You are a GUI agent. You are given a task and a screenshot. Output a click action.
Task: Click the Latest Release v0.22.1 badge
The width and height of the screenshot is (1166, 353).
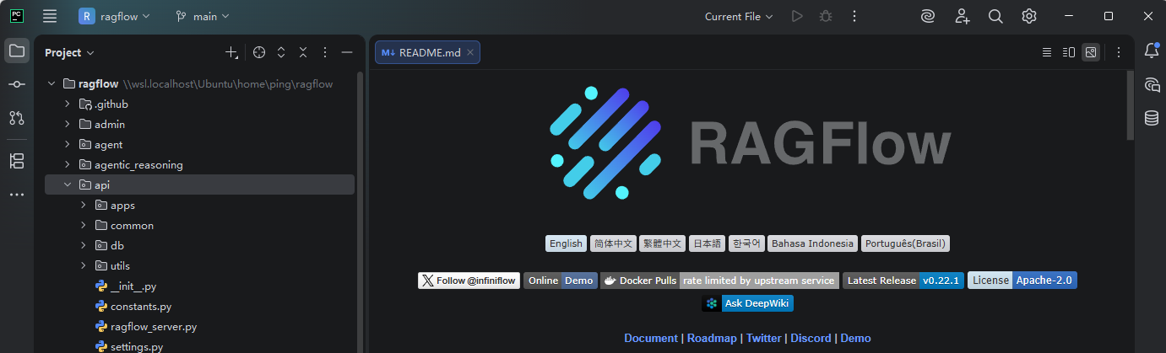coord(903,281)
